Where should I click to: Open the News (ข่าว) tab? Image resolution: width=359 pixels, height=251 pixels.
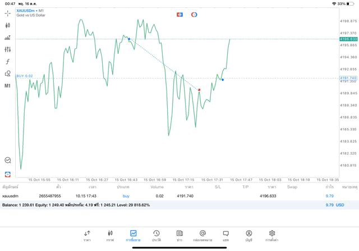pyautogui.click(x=179, y=236)
